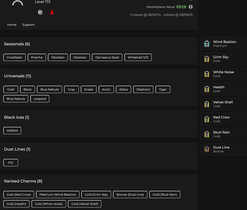Click the Leopard universal skin tag
247x210 pixels.
pyautogui.click(x=40, y=99)
